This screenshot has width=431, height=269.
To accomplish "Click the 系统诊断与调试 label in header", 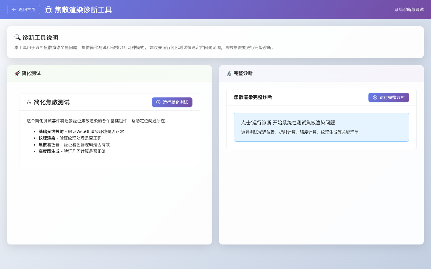I will tap(409, 10).
